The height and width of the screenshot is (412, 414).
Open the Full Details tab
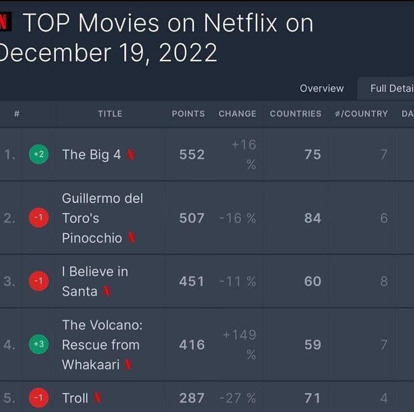coord(391,89)
